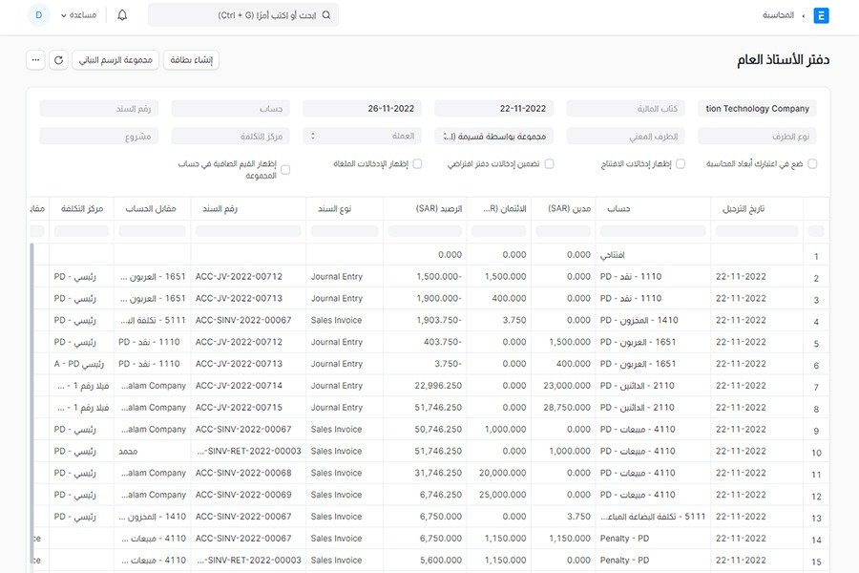The image size is (859, 573).
Task: Open the نوع الطرف party type selector
Action: [x=757, y=137]
